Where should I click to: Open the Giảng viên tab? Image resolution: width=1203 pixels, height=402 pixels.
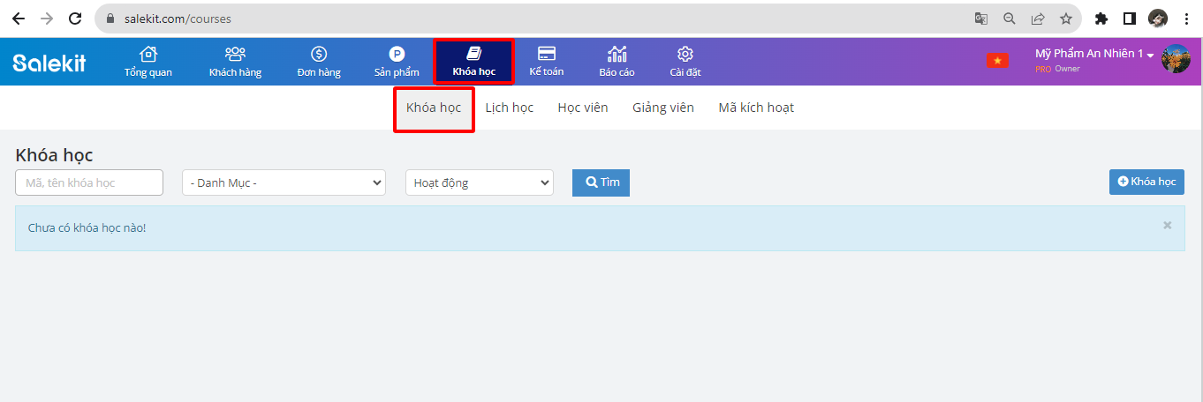662,108
